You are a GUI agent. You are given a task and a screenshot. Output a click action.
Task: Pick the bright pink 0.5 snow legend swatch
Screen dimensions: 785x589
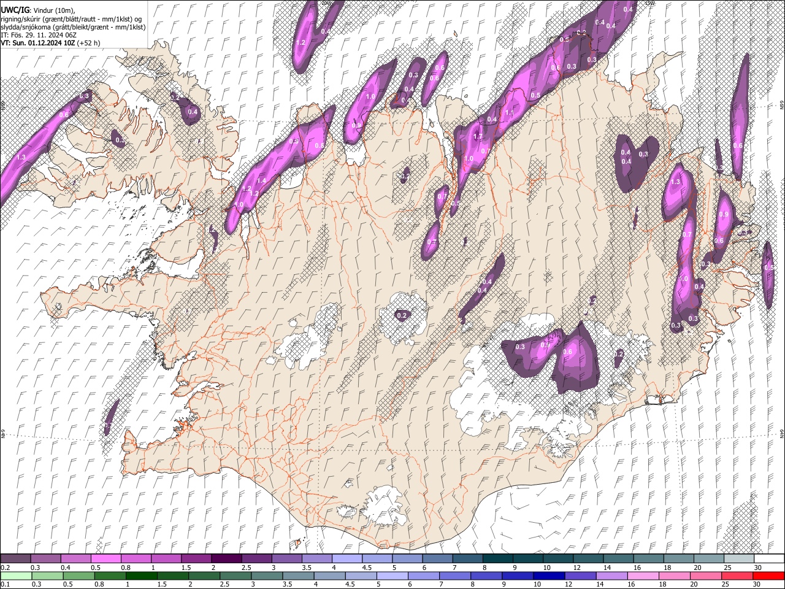point(105,558)
